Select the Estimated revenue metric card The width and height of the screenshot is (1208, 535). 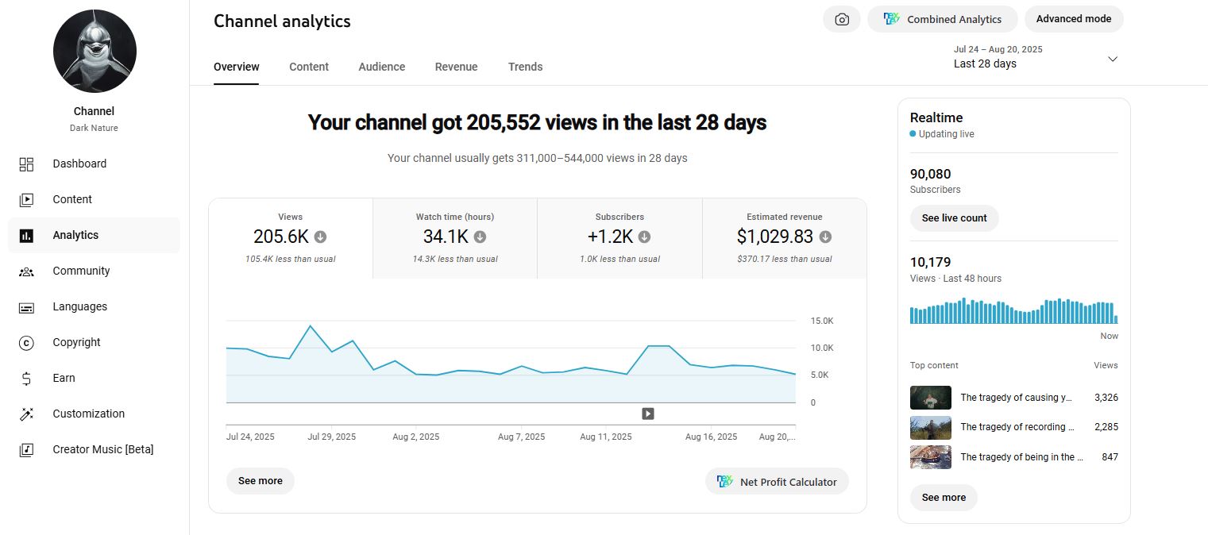point(785,238)
